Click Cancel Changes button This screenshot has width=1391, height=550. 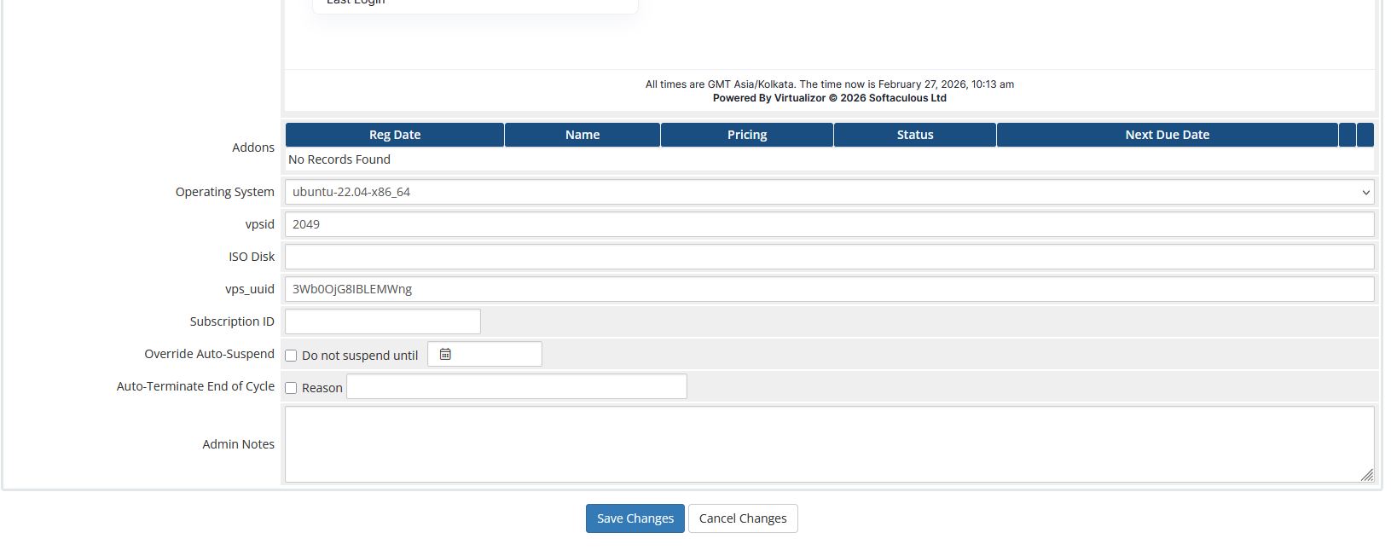pos(742,518)
